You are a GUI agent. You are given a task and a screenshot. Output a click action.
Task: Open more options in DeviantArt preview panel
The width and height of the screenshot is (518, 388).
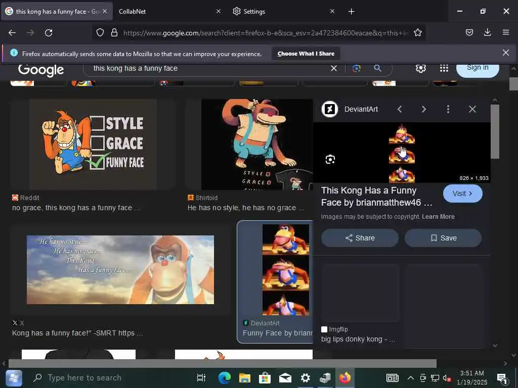click(448, 109)
